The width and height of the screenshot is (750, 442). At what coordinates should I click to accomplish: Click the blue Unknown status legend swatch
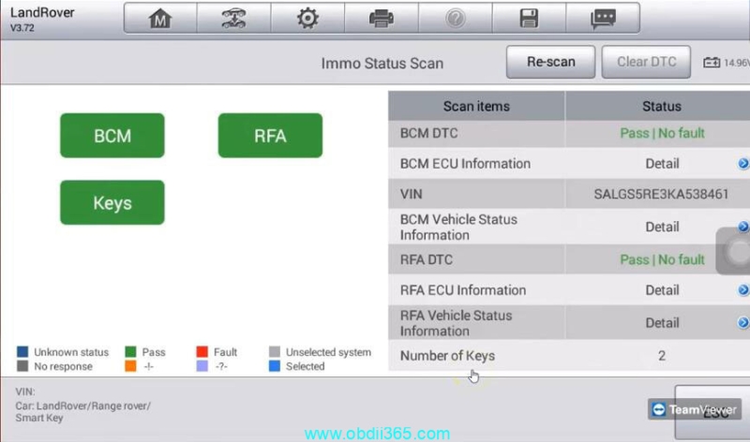click(22, 352)
